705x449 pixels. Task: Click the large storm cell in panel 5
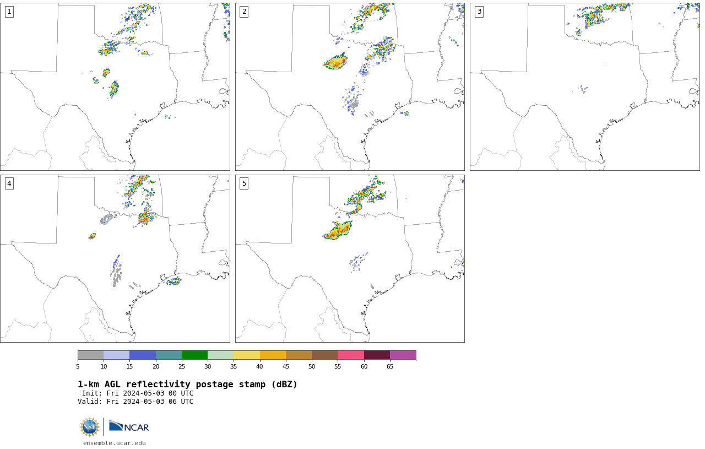(x=337, y=230)
